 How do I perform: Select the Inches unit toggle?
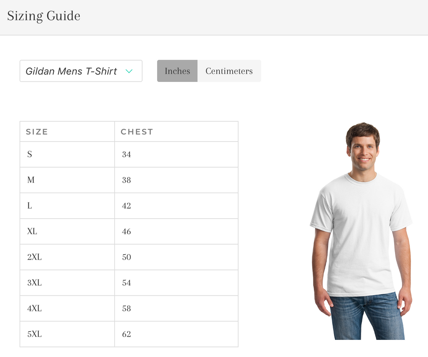coord(177,71)
